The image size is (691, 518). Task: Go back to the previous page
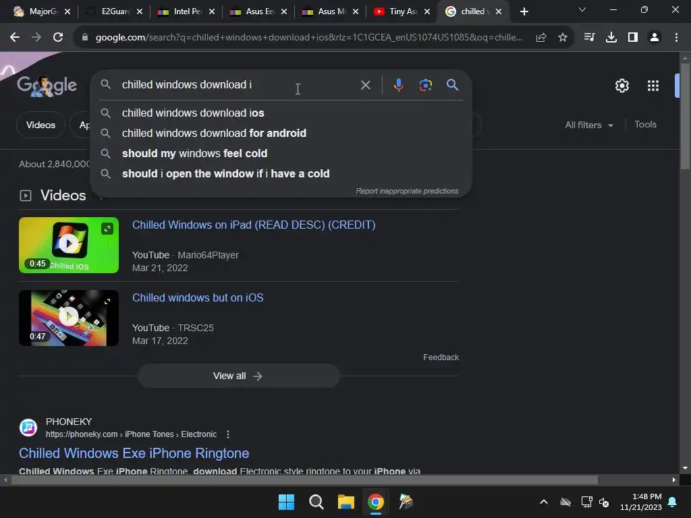click(15, 38)
